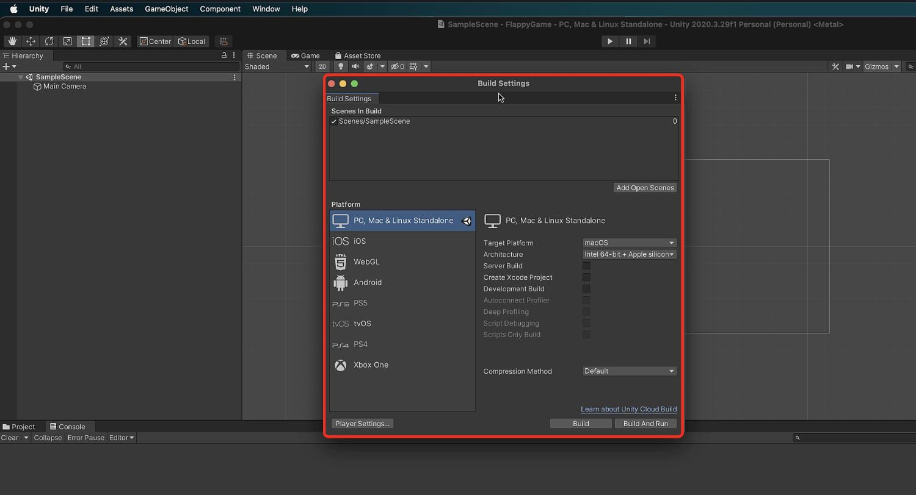Open SampleScene's three-dot context menu

234,77
